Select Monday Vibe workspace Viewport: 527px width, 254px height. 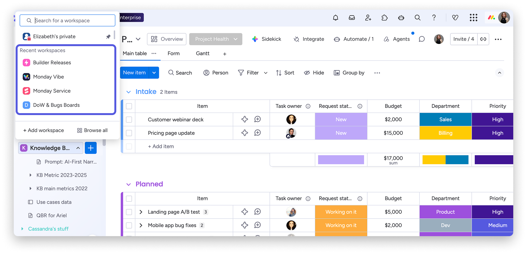click(x=48, y=77)
